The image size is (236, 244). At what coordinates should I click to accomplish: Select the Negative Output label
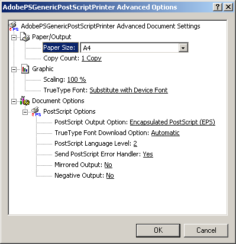(79, 175)
